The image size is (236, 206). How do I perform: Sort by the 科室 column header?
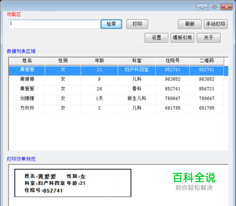pos(137,60)
